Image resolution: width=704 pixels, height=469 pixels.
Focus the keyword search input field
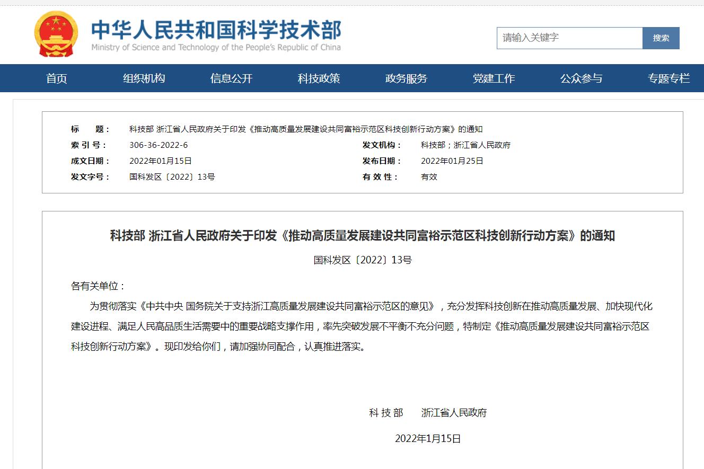point(569,38)
